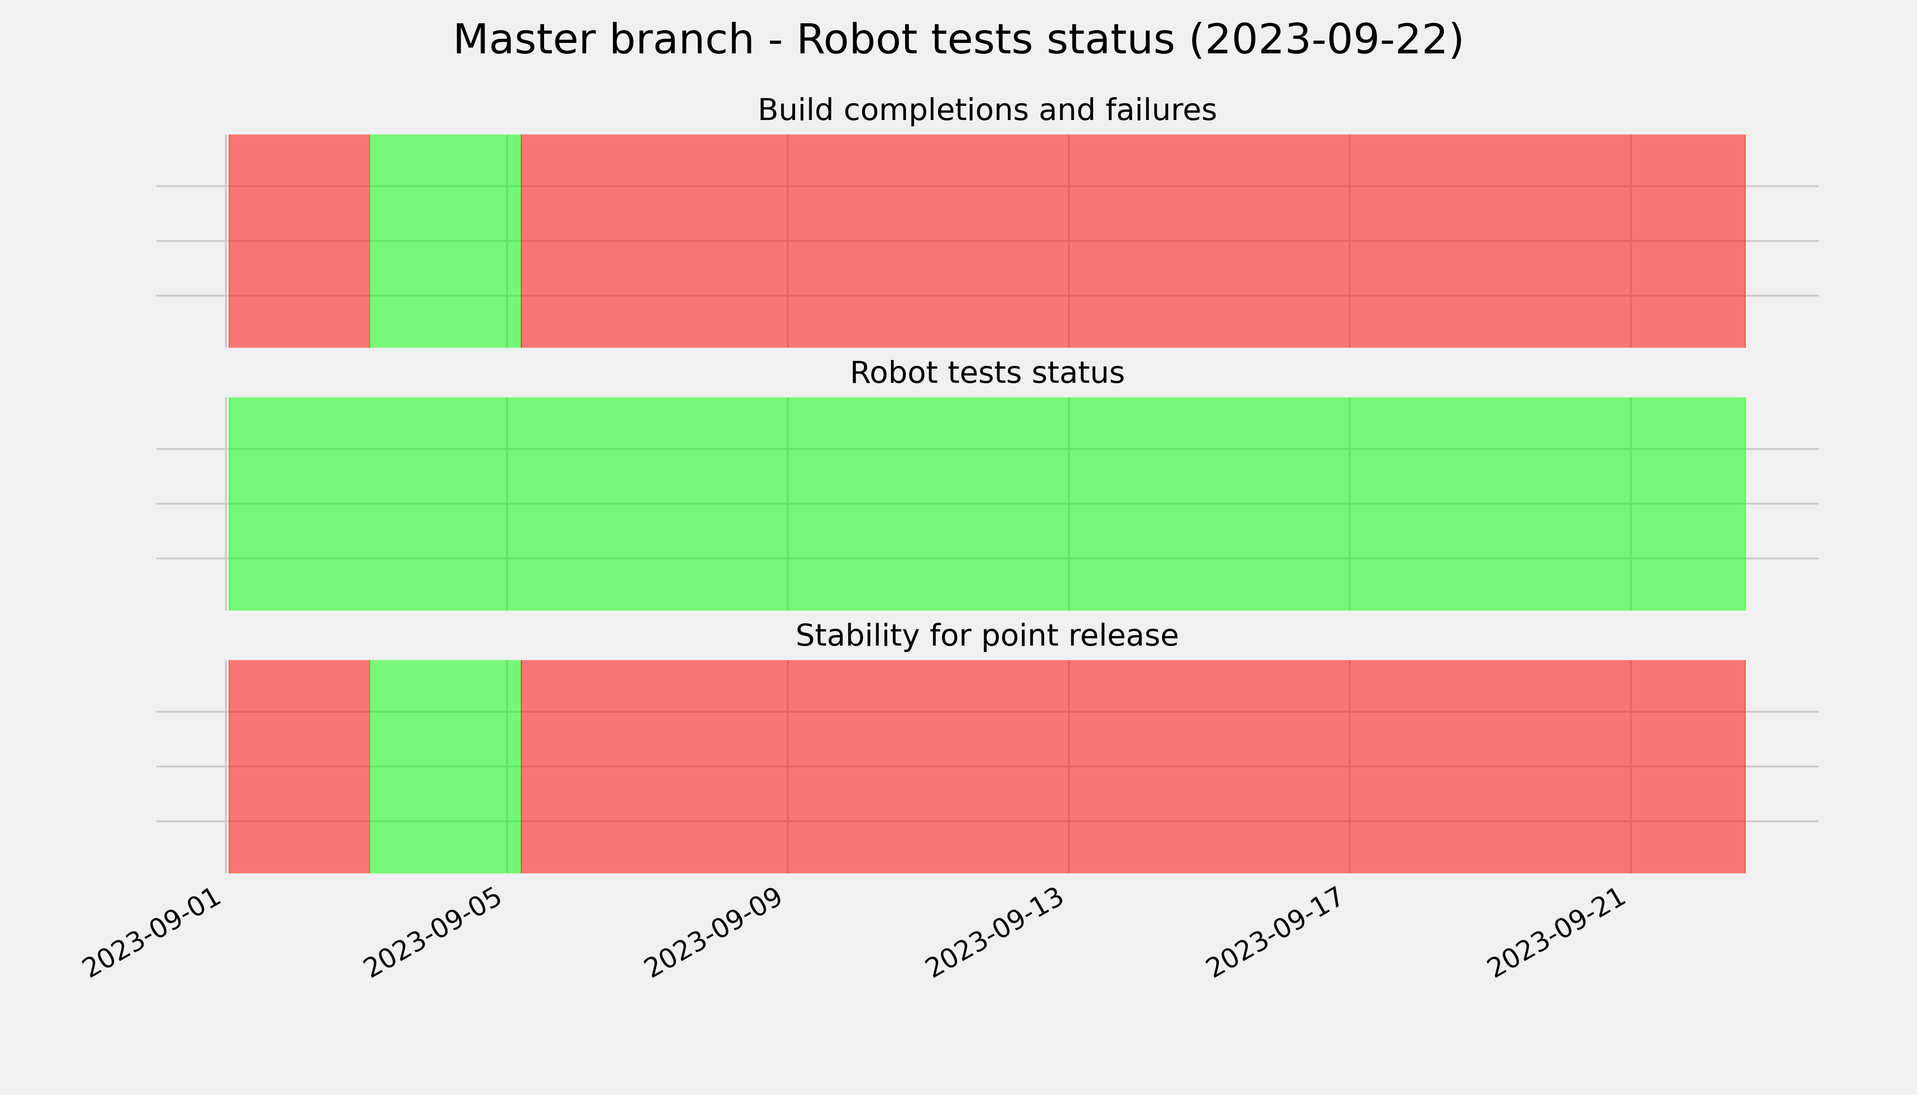
Task: Select the 2023-09-21 date axis label
Action: tap(1559, 932)
